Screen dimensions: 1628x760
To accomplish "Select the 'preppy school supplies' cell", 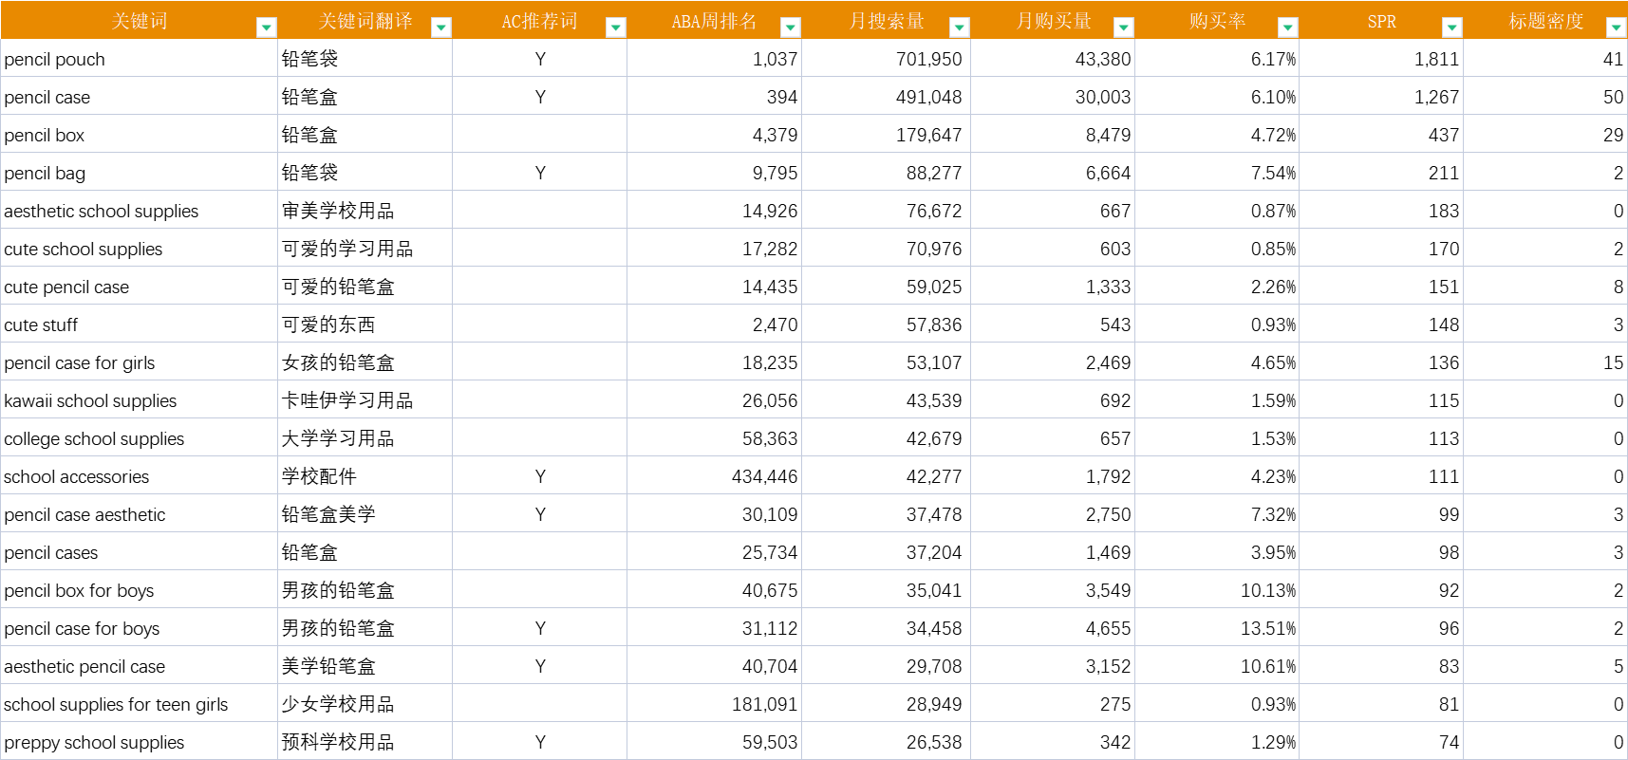I will coord(140,742).
